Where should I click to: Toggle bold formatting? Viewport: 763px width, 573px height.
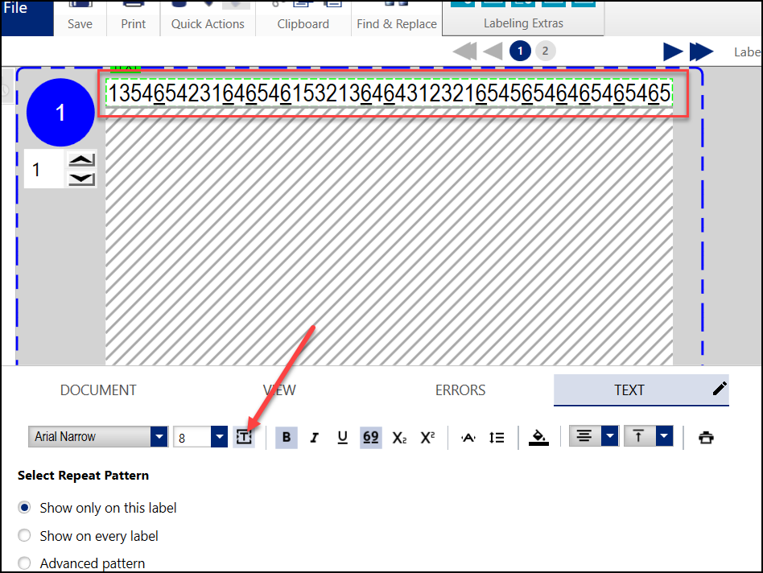click(287, 437)
